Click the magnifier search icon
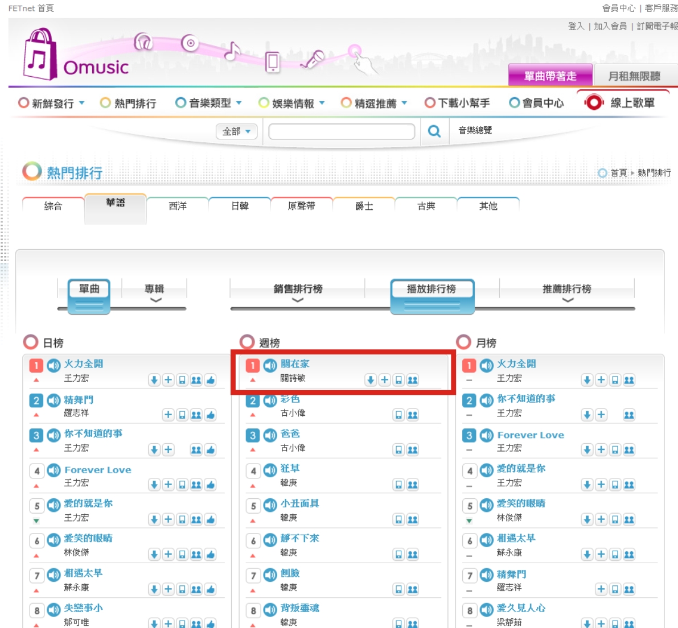678x628 pixels. (x=434, y=131)
